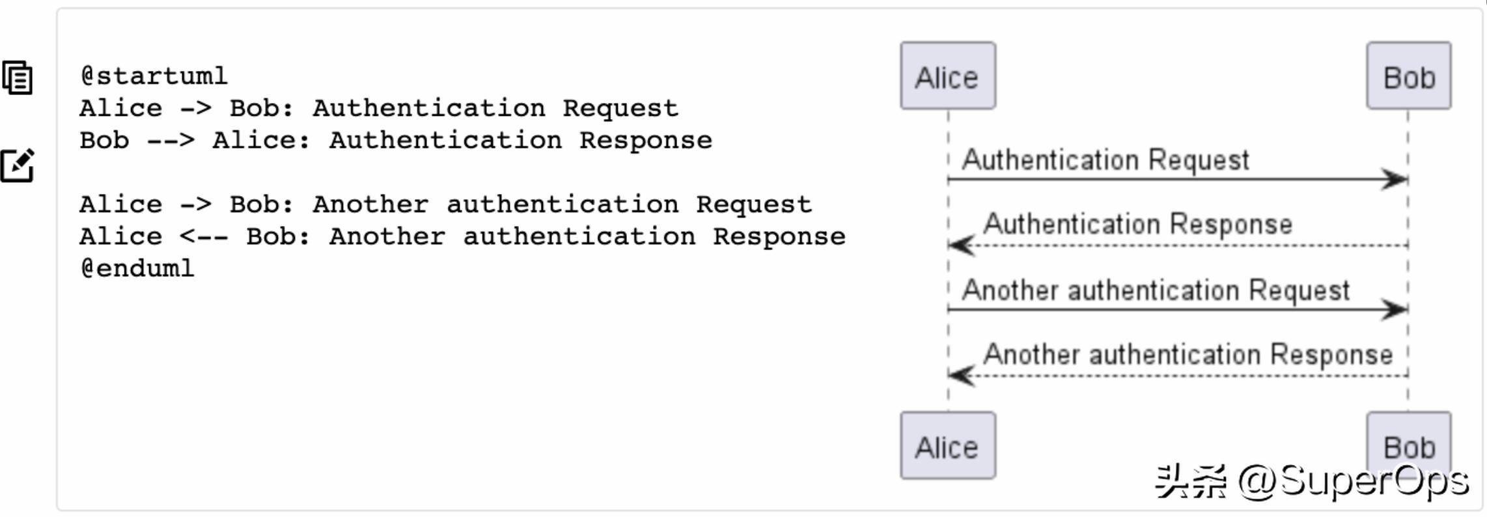Click the top Bob participant box

tap(1408, 76)
